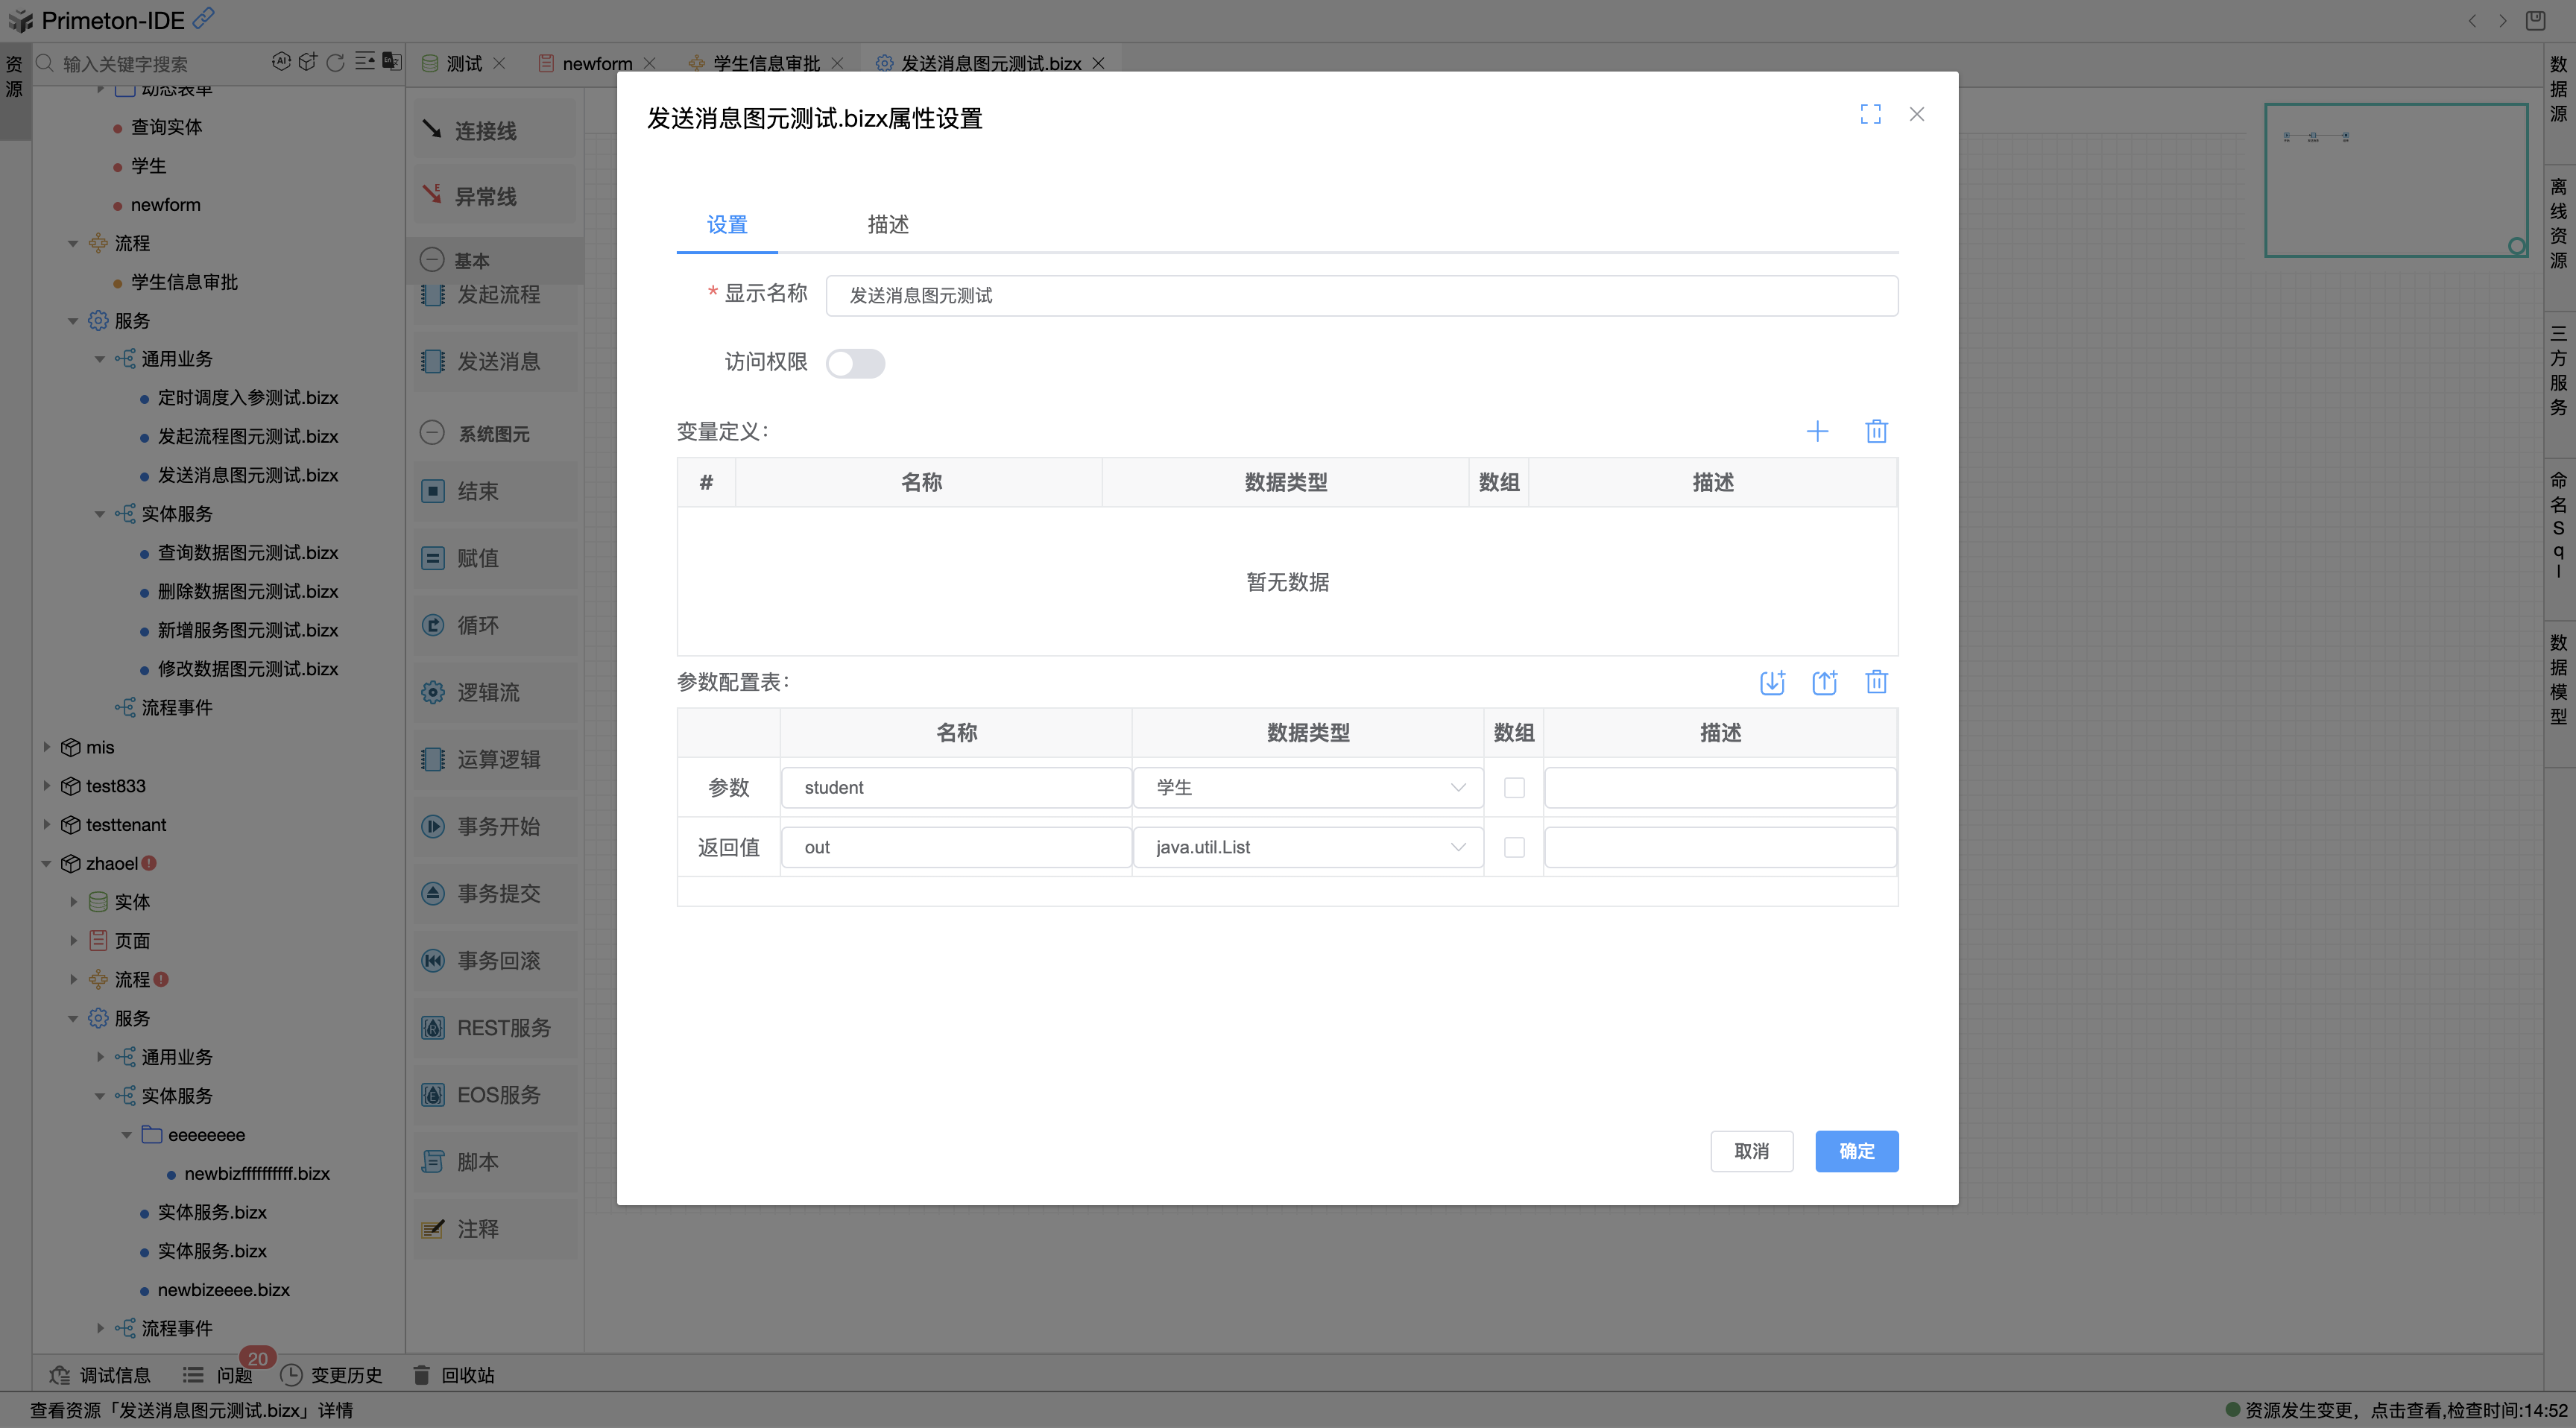The height and width of the screenshot is (1428, 2576).
Task: Open the 学生 data type dropdown
Action: coord(1457,787)
